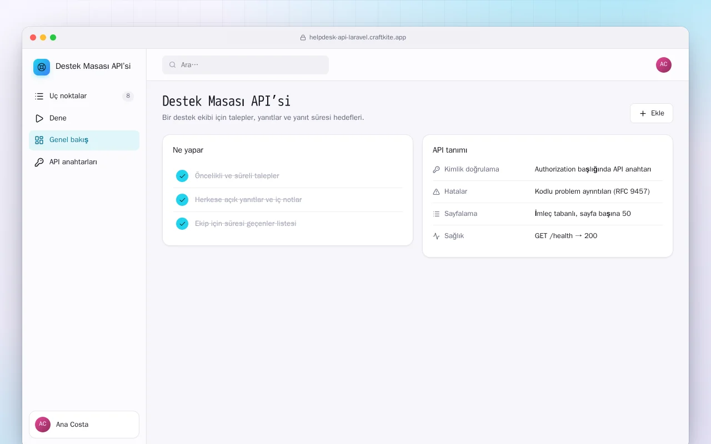Click 'Authorization başlığında API anahtarı' value
Image resolution: width=711 pixels, height=444 pixels.
(593, 169)
